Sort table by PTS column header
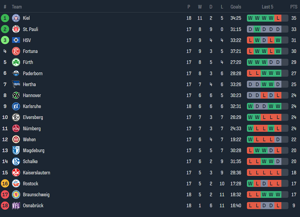300x217 pixels. click(x=294, y=7)
